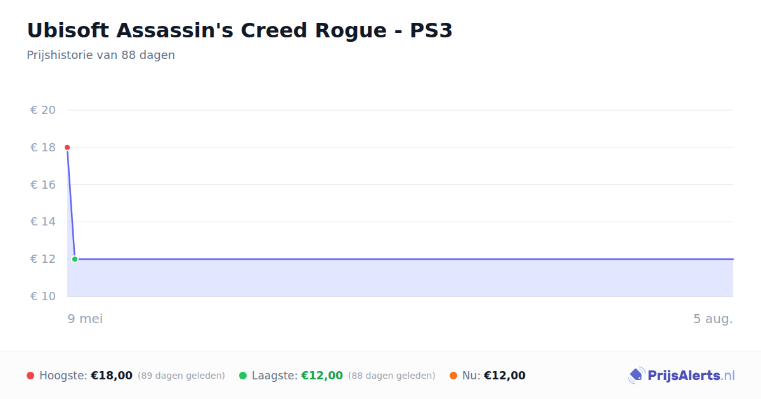This screenshot has height=399, width=761.
Task: Click the € 16 axis label
Action: (x=43, y=185)
